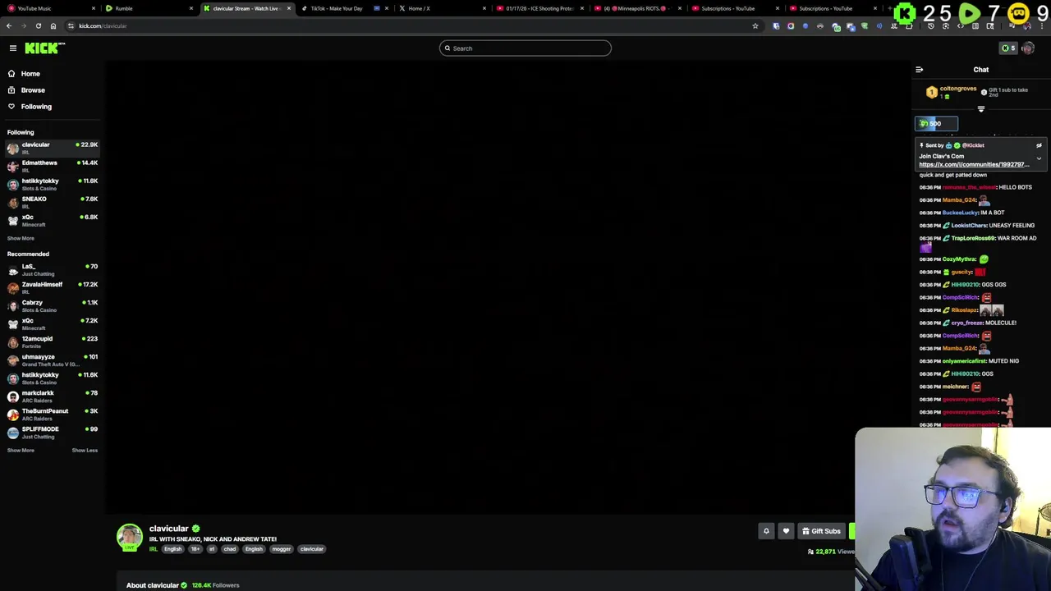Select the 18+ tag
Viewport: 1051px width, 591px height.
tap(195, 549)
